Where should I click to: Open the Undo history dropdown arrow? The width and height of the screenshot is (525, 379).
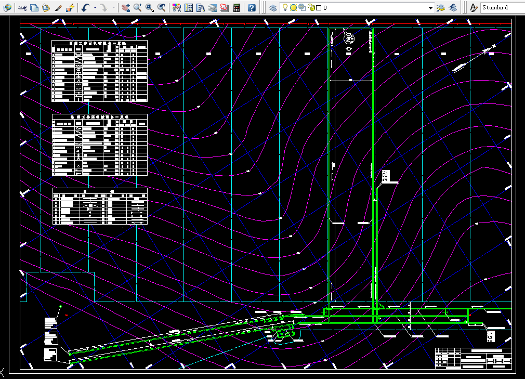click(95, 8)
